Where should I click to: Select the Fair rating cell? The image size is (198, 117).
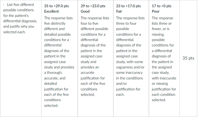click(x=131, y=58)
